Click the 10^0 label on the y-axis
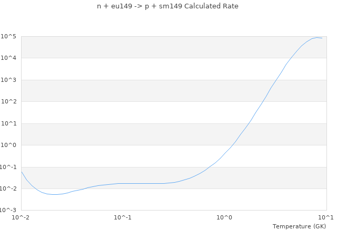 click(9, 145)
